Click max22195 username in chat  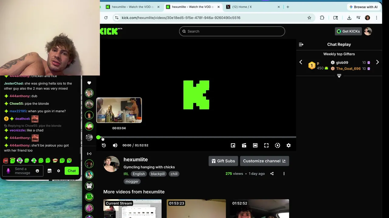click(x=18, y=111)
